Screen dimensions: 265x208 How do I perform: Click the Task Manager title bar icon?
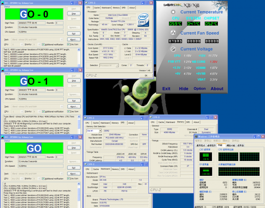point(196,137)
